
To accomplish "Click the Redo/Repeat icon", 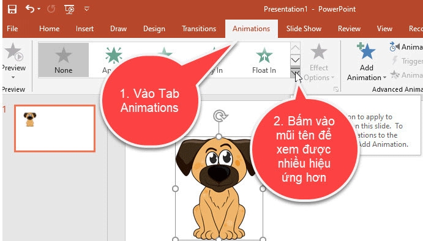I will pyautogui.click(x=51, y=9).
